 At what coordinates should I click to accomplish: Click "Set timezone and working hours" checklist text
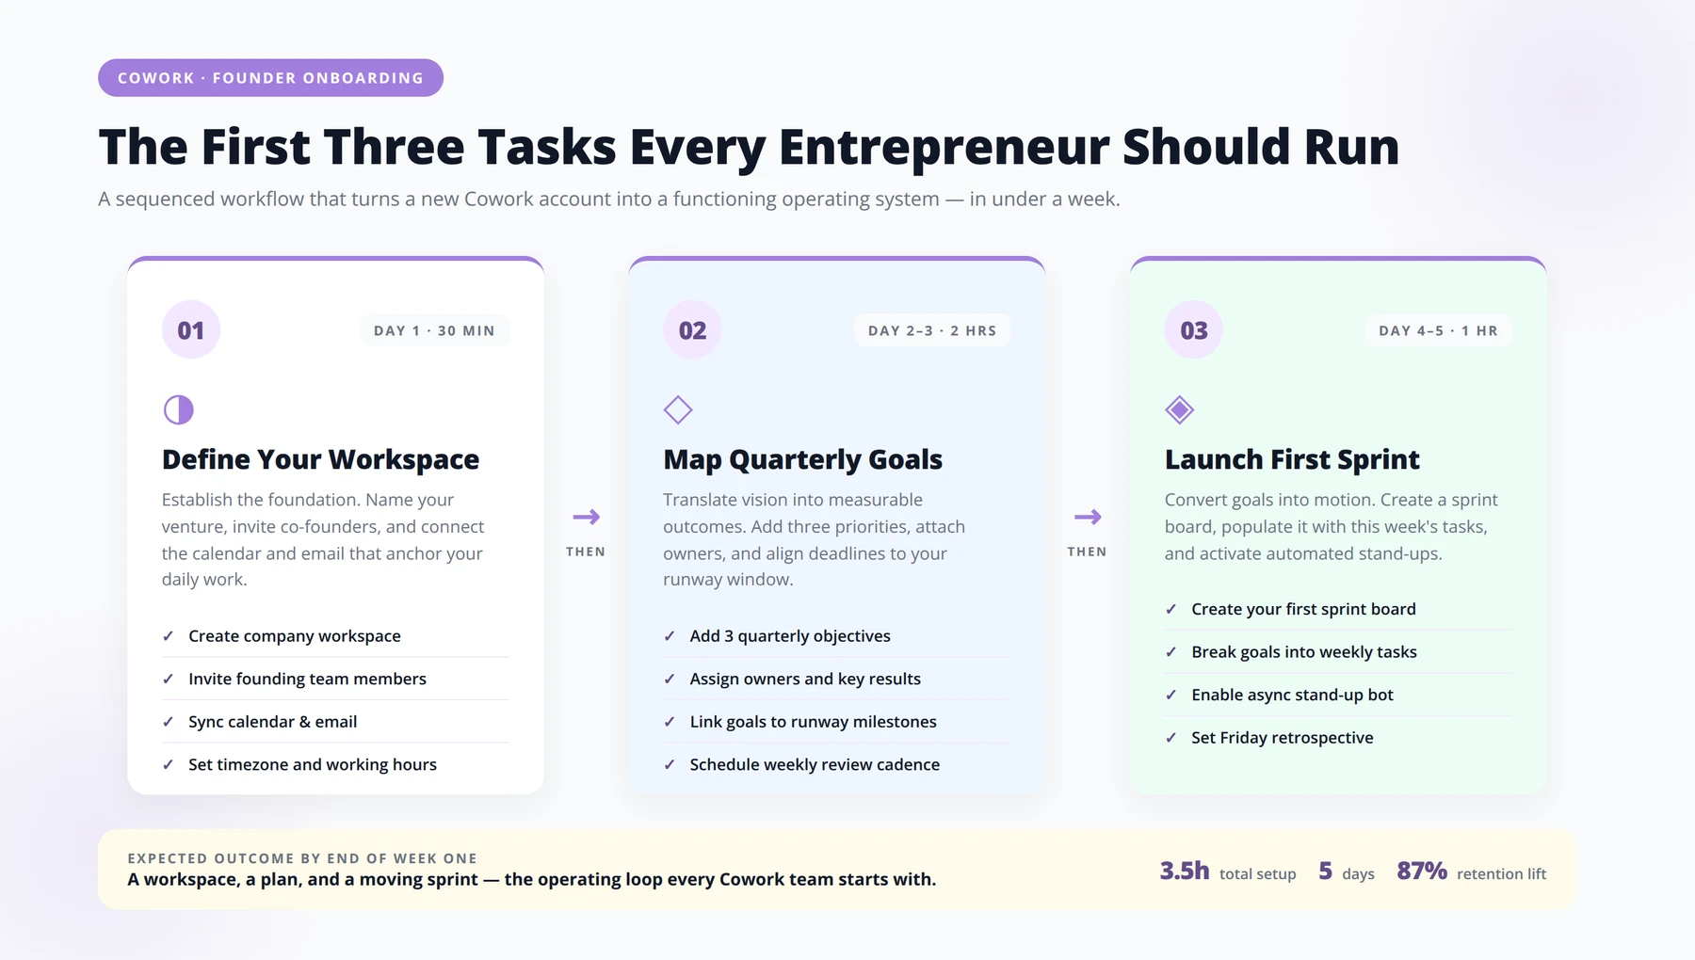[313, 764]
